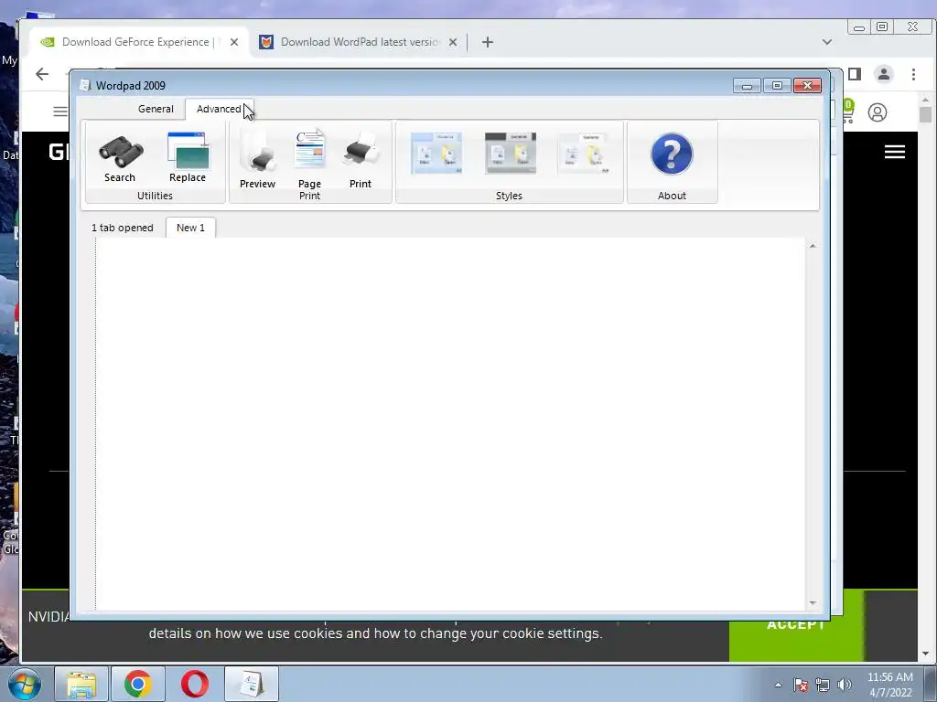Open print Preview

click(x=257, y=160)
